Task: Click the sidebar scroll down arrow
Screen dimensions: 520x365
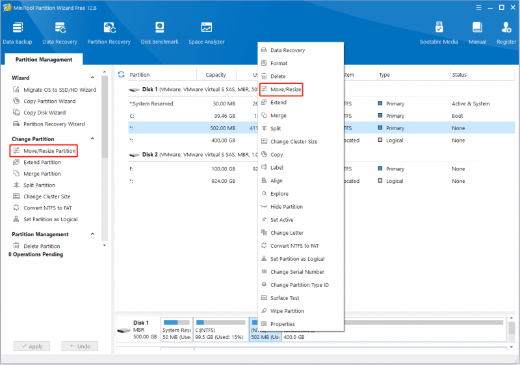Action: click(x=105, y=245)
